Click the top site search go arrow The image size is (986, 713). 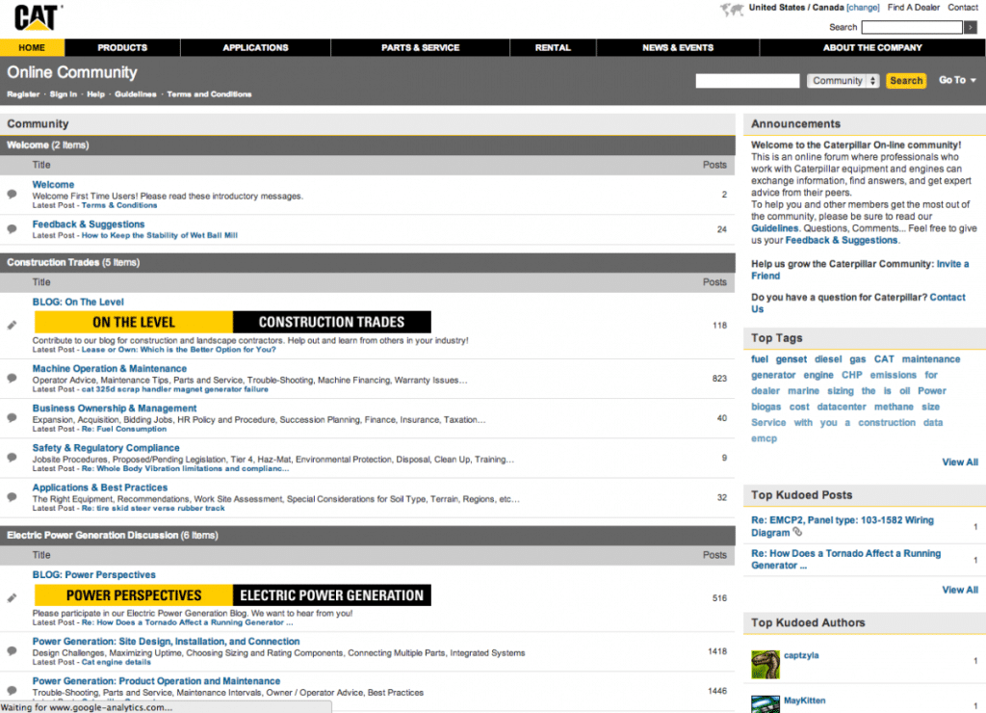pyautogui.click(x=971, y=27)
